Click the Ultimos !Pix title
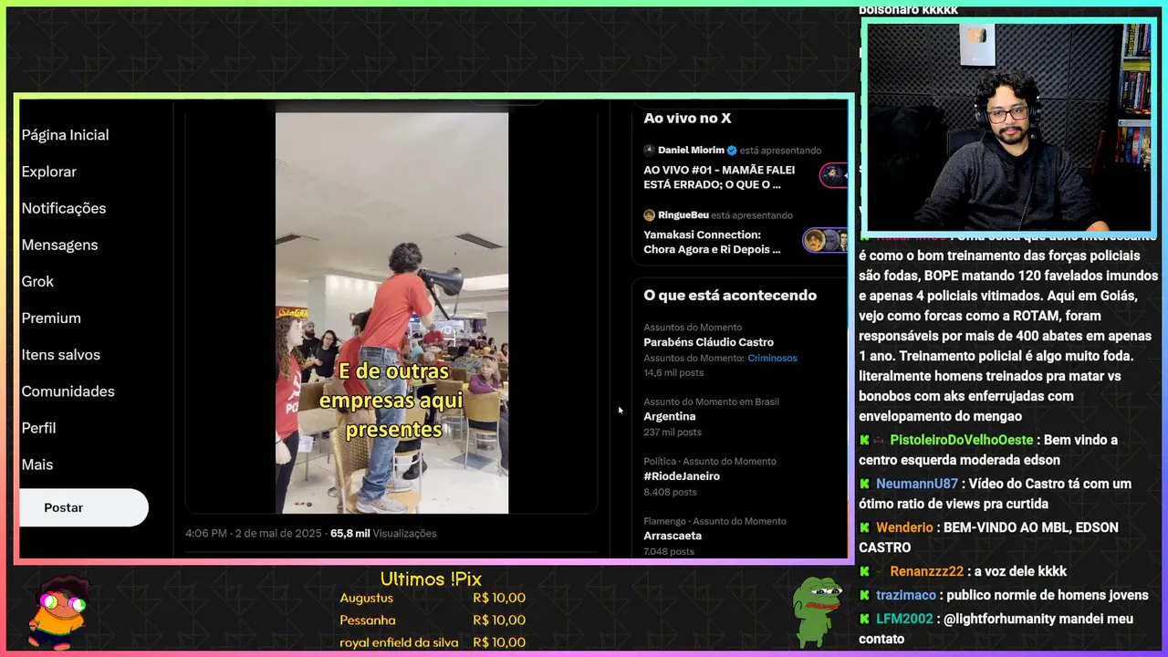This screenshot has width=1168, height=657. (431, 579)
